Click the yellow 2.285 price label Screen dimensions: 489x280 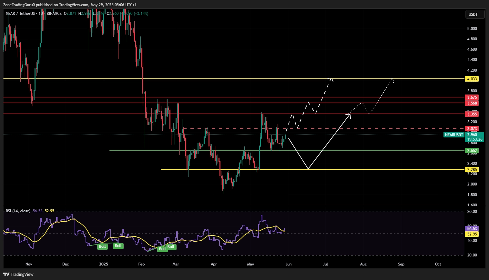click(x=472, y=170)
